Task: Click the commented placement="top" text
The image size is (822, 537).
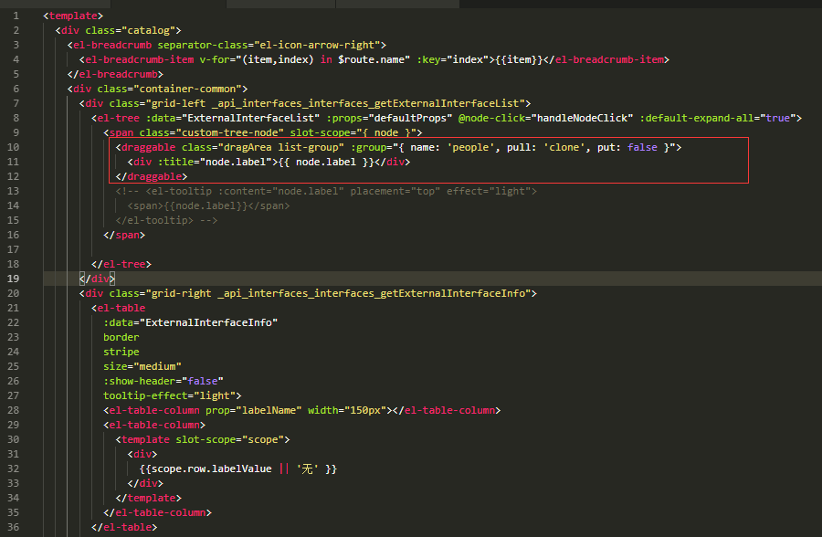Action: tap(395, 192)
